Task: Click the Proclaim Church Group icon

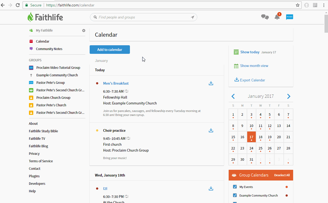Action: [x=31, y=98]
